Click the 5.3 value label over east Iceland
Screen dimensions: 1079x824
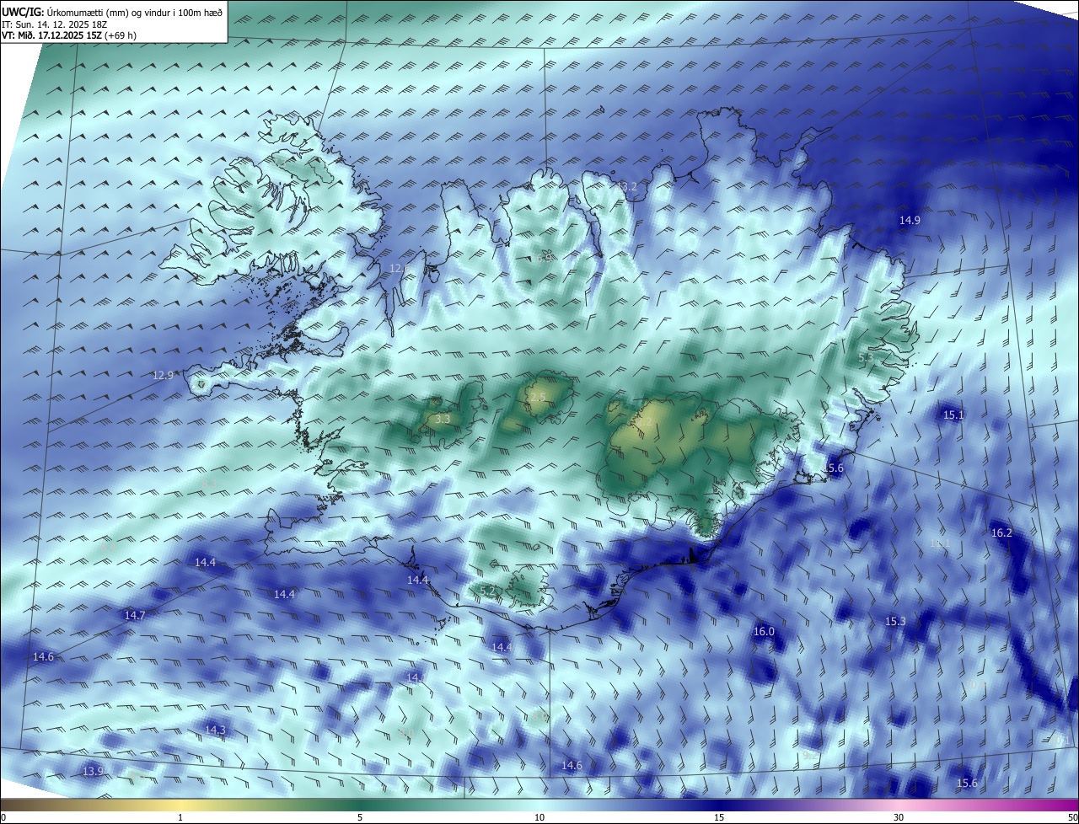click(865, 358)
